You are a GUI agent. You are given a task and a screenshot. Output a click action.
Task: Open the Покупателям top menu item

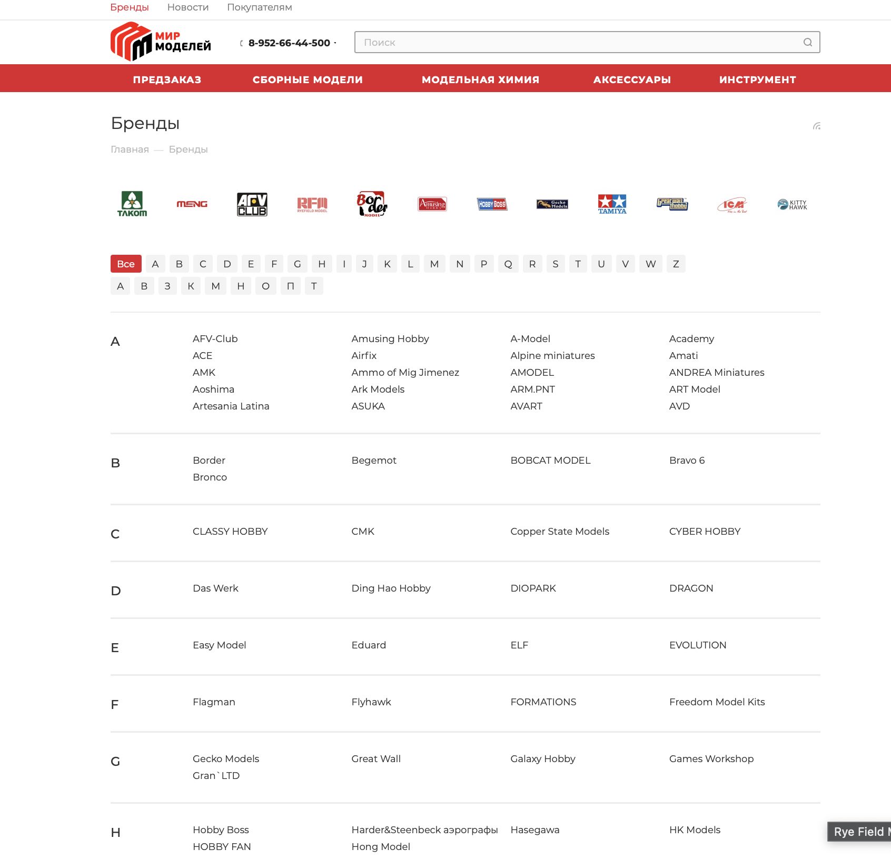click(x=259, y=7)
